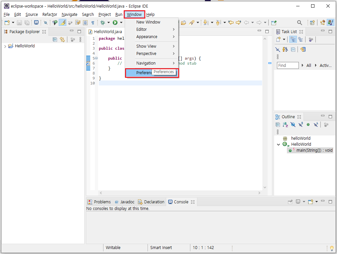
Task: Click the New wizard icon in toolbar
Action: (7, 23)
